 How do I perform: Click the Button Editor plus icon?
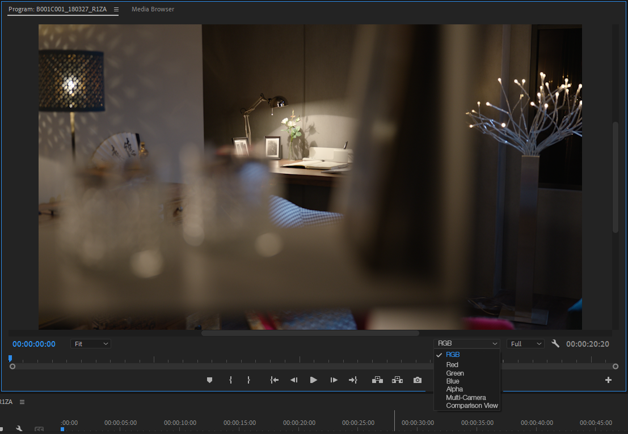coord(608,380)
